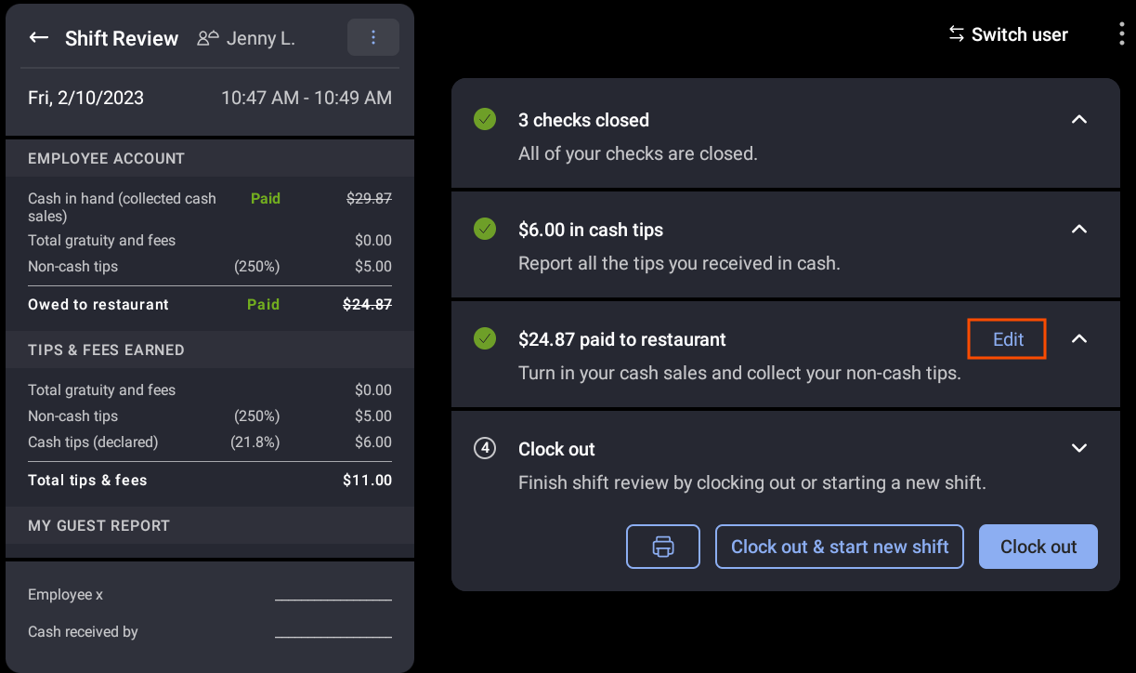Screen dimensions: 1136x673
Task: Click the numbered circle 4 beside Clock out
Action: (x=484, y=448)
